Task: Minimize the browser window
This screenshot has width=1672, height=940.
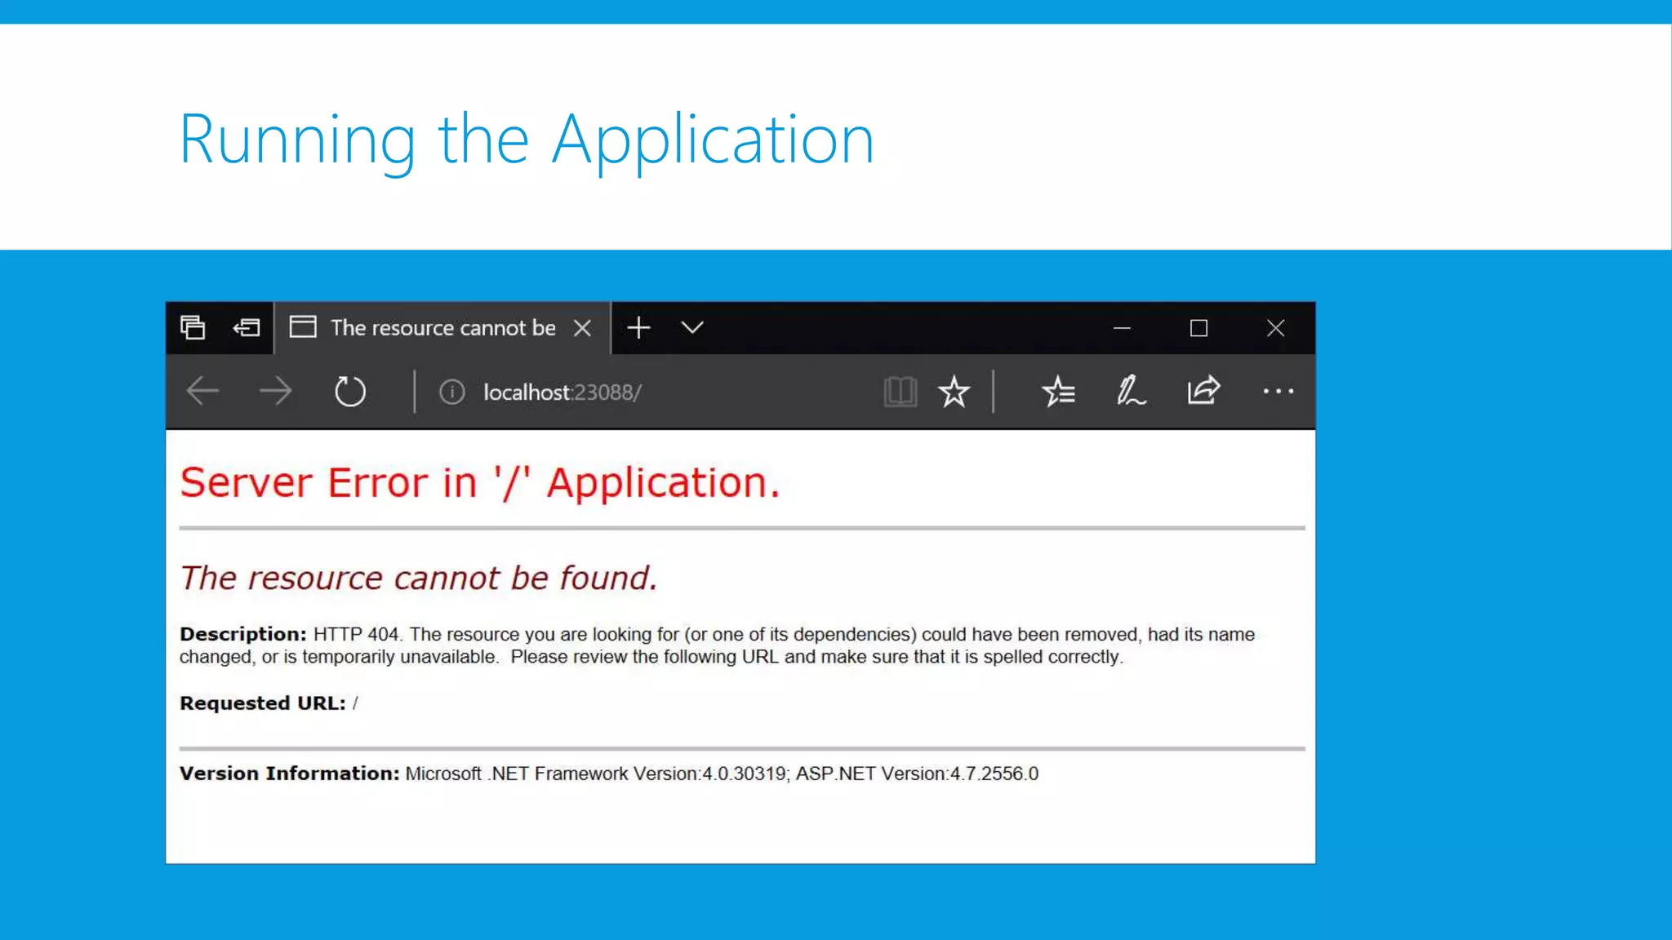Action: pos(1122,328)
